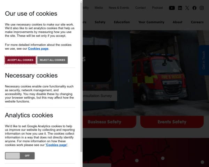This screenshot has width=209, height=167.
Task: Open the Instagram social icon
Action: (202, 8)
